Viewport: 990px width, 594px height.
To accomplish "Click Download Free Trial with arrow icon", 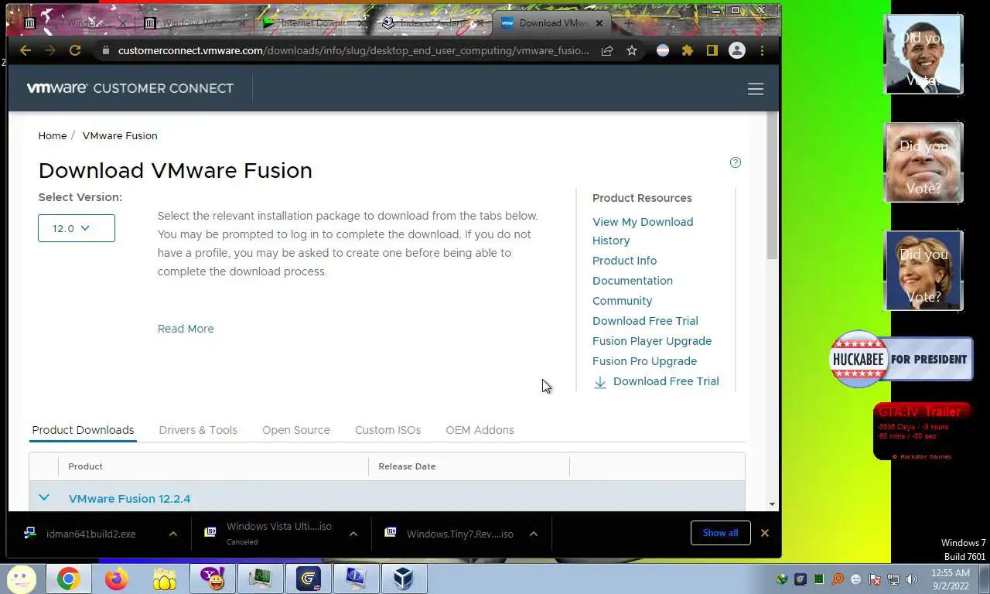I will (656, 381).
